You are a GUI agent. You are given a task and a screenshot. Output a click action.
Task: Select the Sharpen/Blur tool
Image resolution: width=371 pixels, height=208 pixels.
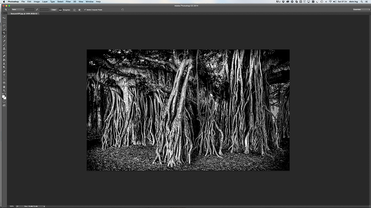click(4, 63)
